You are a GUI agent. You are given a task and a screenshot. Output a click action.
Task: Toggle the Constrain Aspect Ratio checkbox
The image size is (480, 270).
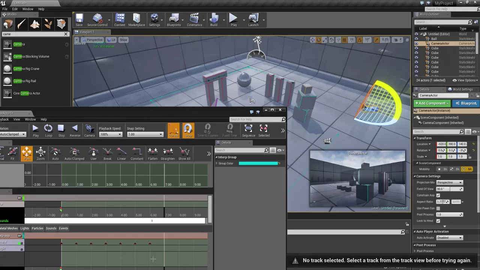tap(438, 195)
